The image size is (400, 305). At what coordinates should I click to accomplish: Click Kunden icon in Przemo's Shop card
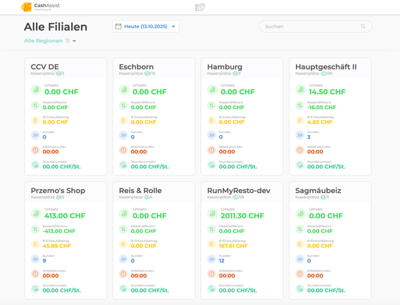pos(35,259)
